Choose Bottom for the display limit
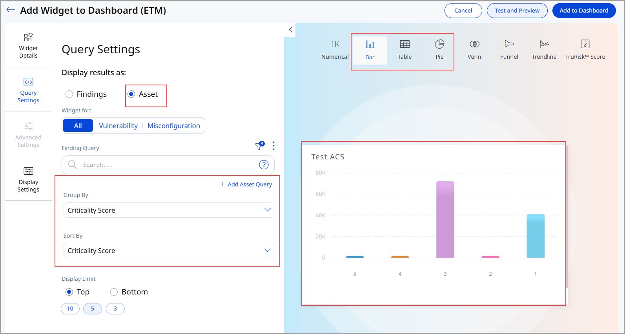 (114, 292)
